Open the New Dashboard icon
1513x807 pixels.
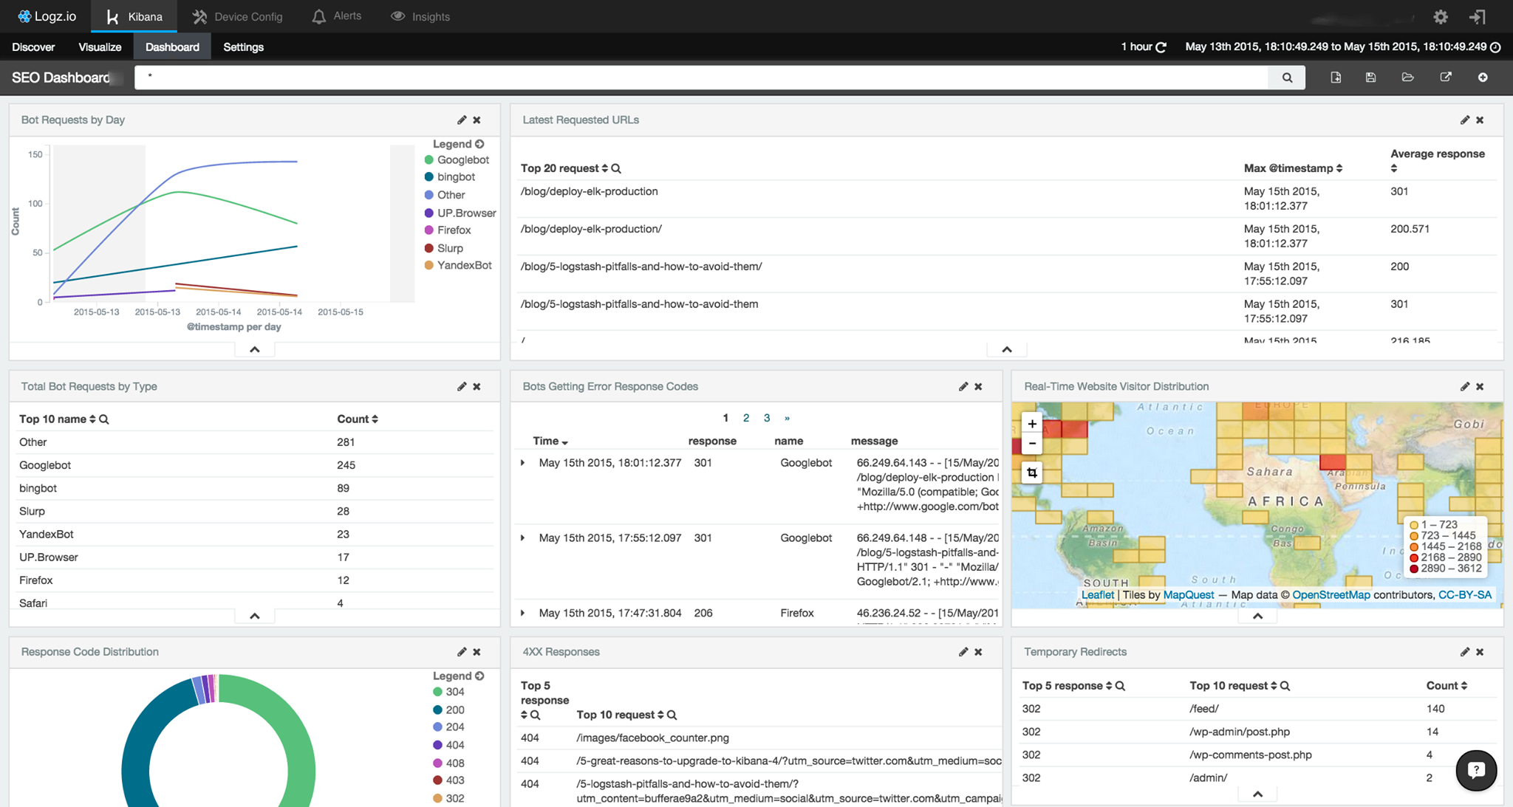[x=1336, y=78]
